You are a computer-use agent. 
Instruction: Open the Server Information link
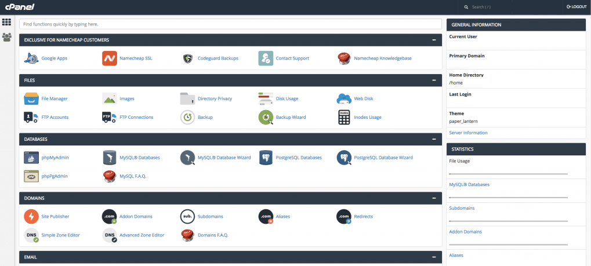pos(468,133)
